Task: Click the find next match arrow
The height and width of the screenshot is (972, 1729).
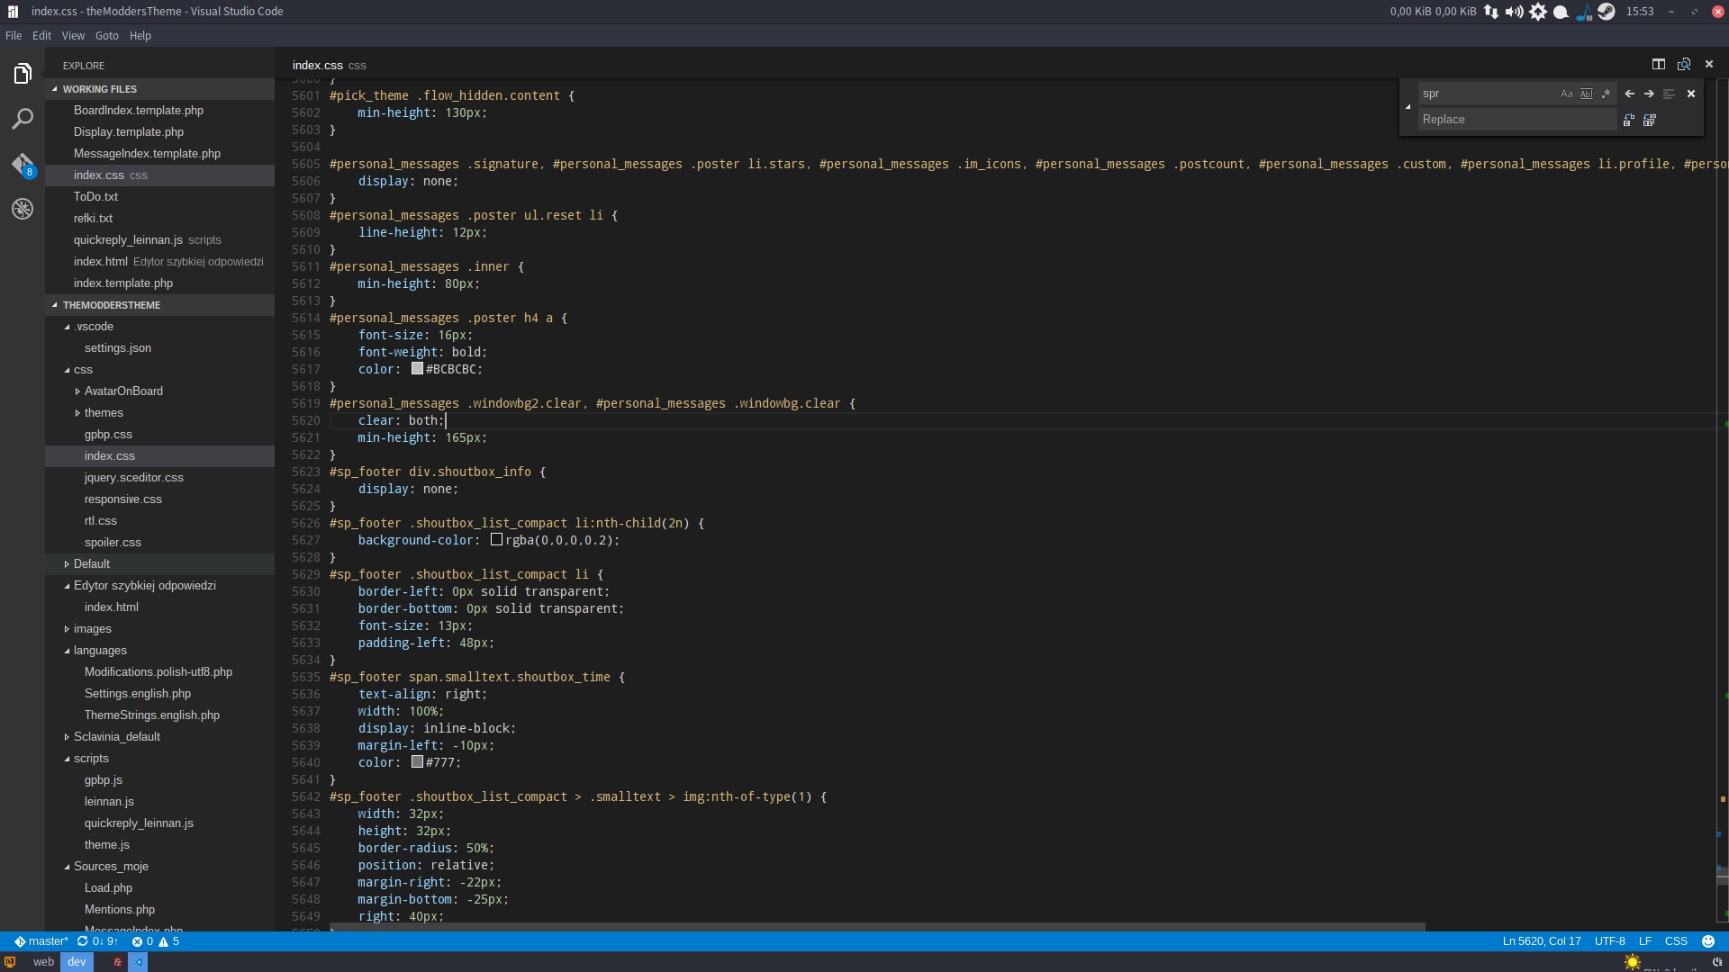Action: click(x=1649, y=94)
